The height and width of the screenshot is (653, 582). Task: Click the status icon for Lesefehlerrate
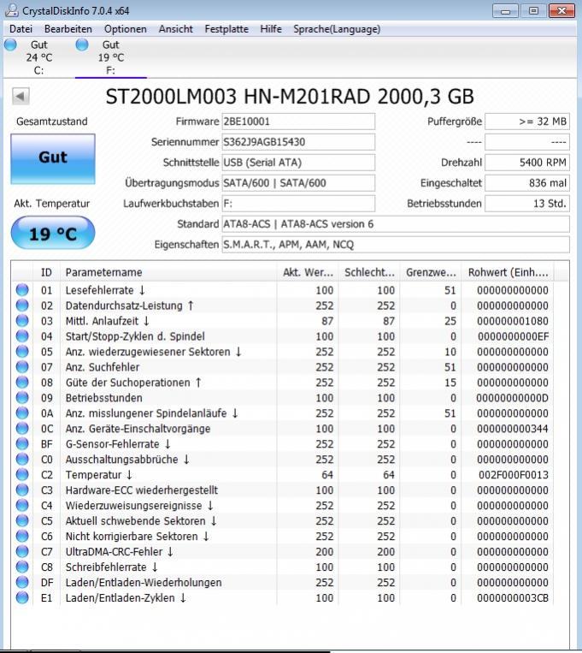pyautogui.click(x=22, y=290)
